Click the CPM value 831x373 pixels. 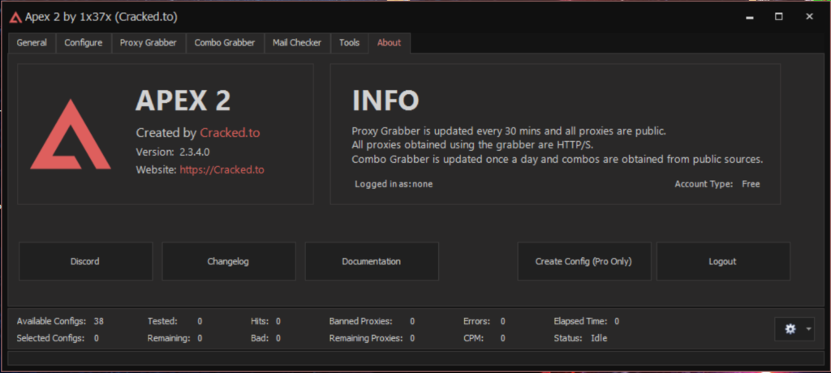pyautogui.click(x=502, y=338)
